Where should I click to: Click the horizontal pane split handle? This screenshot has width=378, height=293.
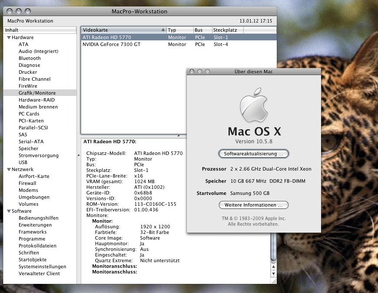[x=179, y=136]
